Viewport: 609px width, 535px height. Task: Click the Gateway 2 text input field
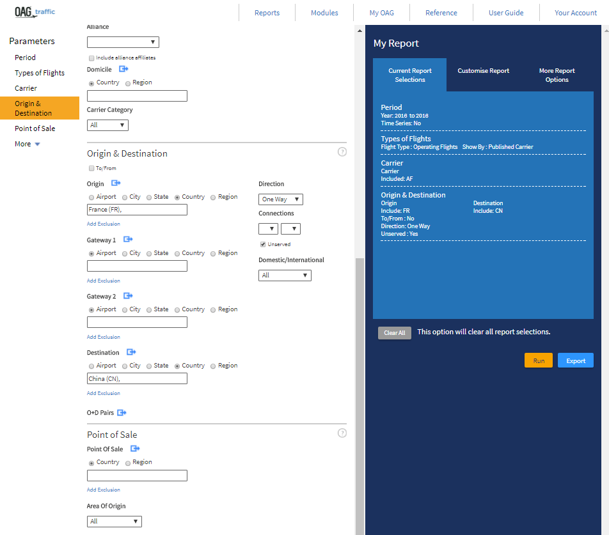tap(137, 322)
